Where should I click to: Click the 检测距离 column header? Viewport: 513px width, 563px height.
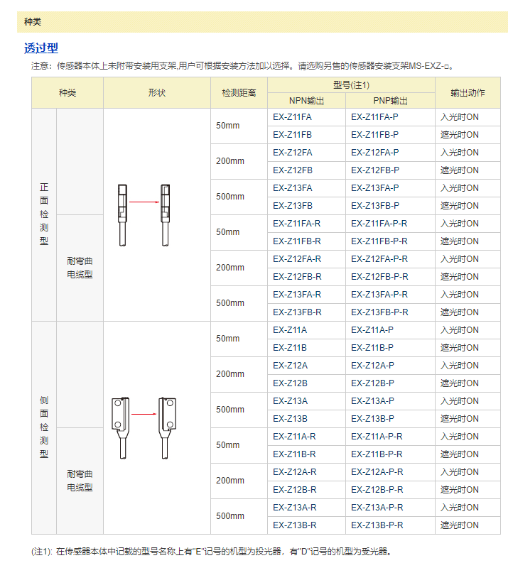pos(239,93)
